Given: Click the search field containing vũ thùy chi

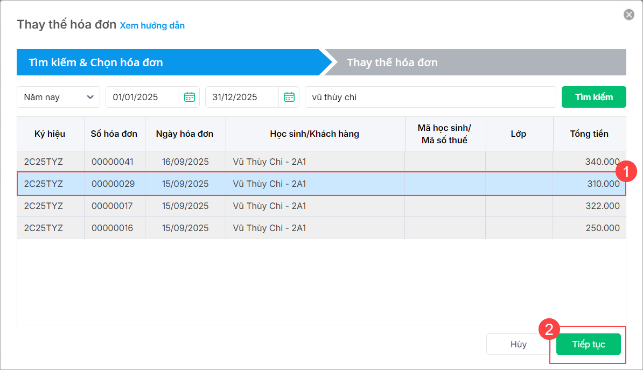Looking at the screenshot, I should pos(430,97).
